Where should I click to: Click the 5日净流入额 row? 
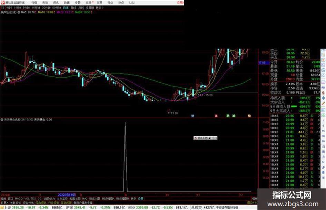click(x=295, y=107)
